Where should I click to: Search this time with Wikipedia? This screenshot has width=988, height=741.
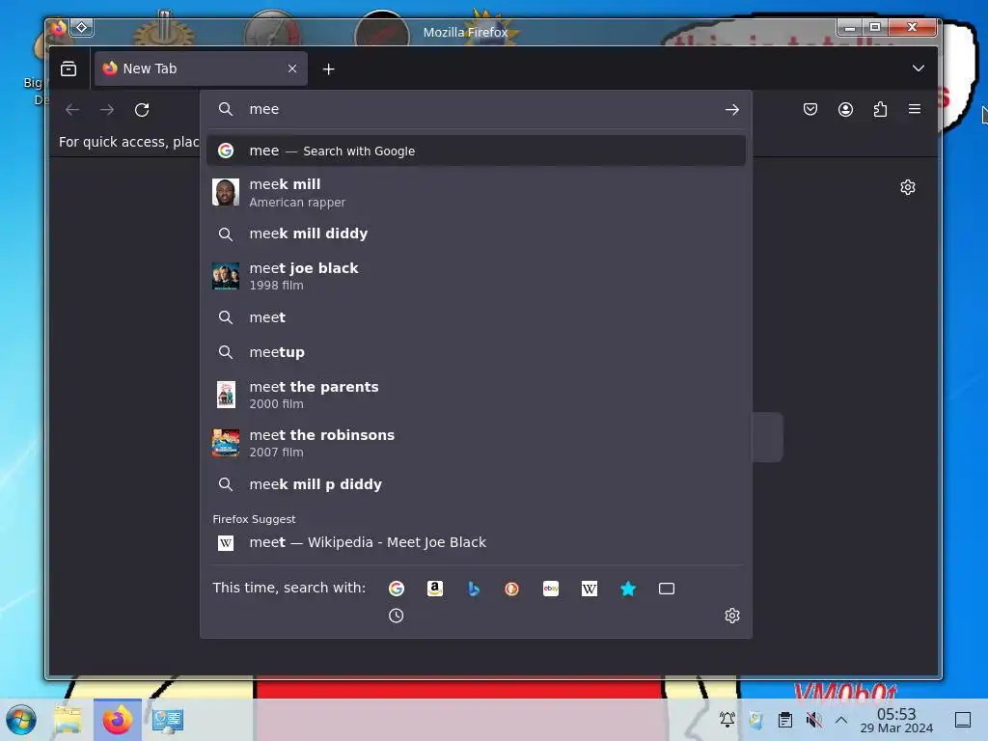pyautogui.click(x=590, y=589)
